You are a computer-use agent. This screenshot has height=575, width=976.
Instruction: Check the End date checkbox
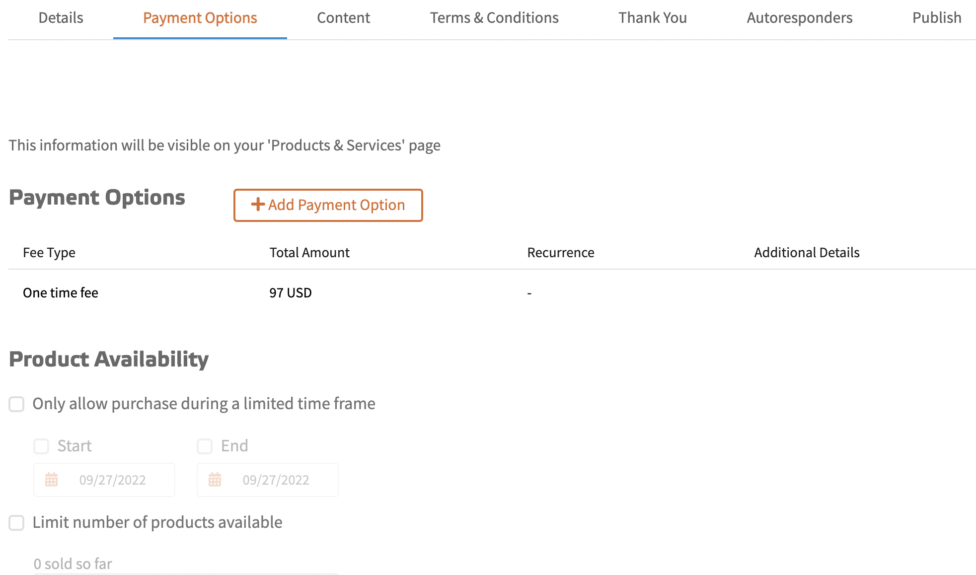pyautogui.click(x=205, y=446)
